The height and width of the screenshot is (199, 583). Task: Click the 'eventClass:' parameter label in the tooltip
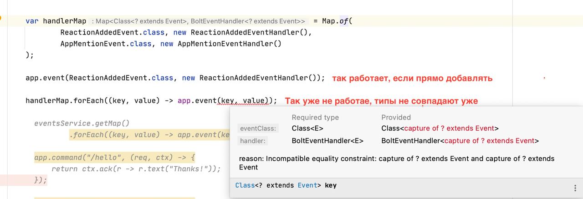tap(258, 129)
